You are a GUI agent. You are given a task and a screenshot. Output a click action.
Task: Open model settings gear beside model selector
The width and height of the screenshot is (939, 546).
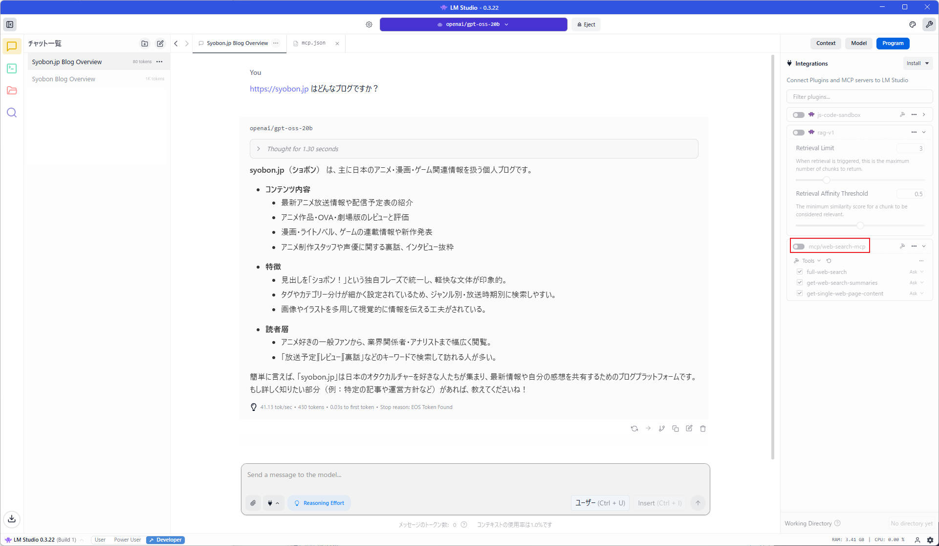369,24
